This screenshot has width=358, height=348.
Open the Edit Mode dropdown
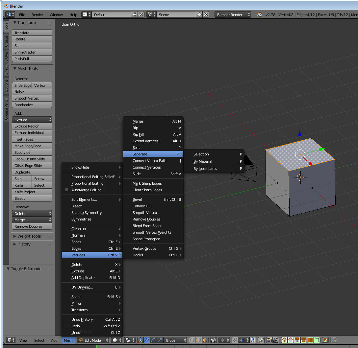(93, 340)
